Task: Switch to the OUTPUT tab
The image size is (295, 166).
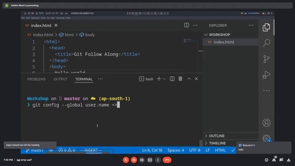Action: [60, 79]
